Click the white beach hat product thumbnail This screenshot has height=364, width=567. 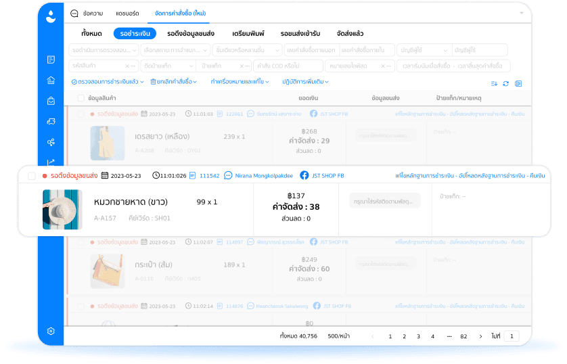coord(62,210)
